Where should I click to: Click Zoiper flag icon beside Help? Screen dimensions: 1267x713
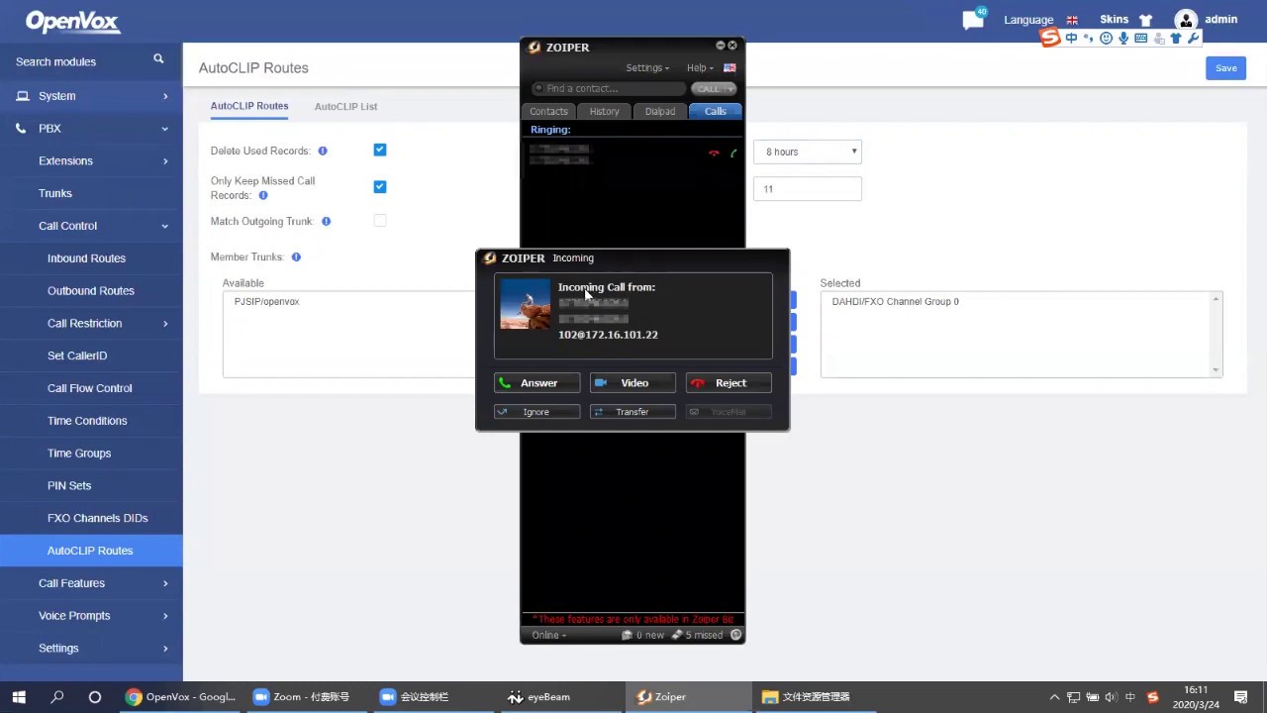[x=730, y=68]
